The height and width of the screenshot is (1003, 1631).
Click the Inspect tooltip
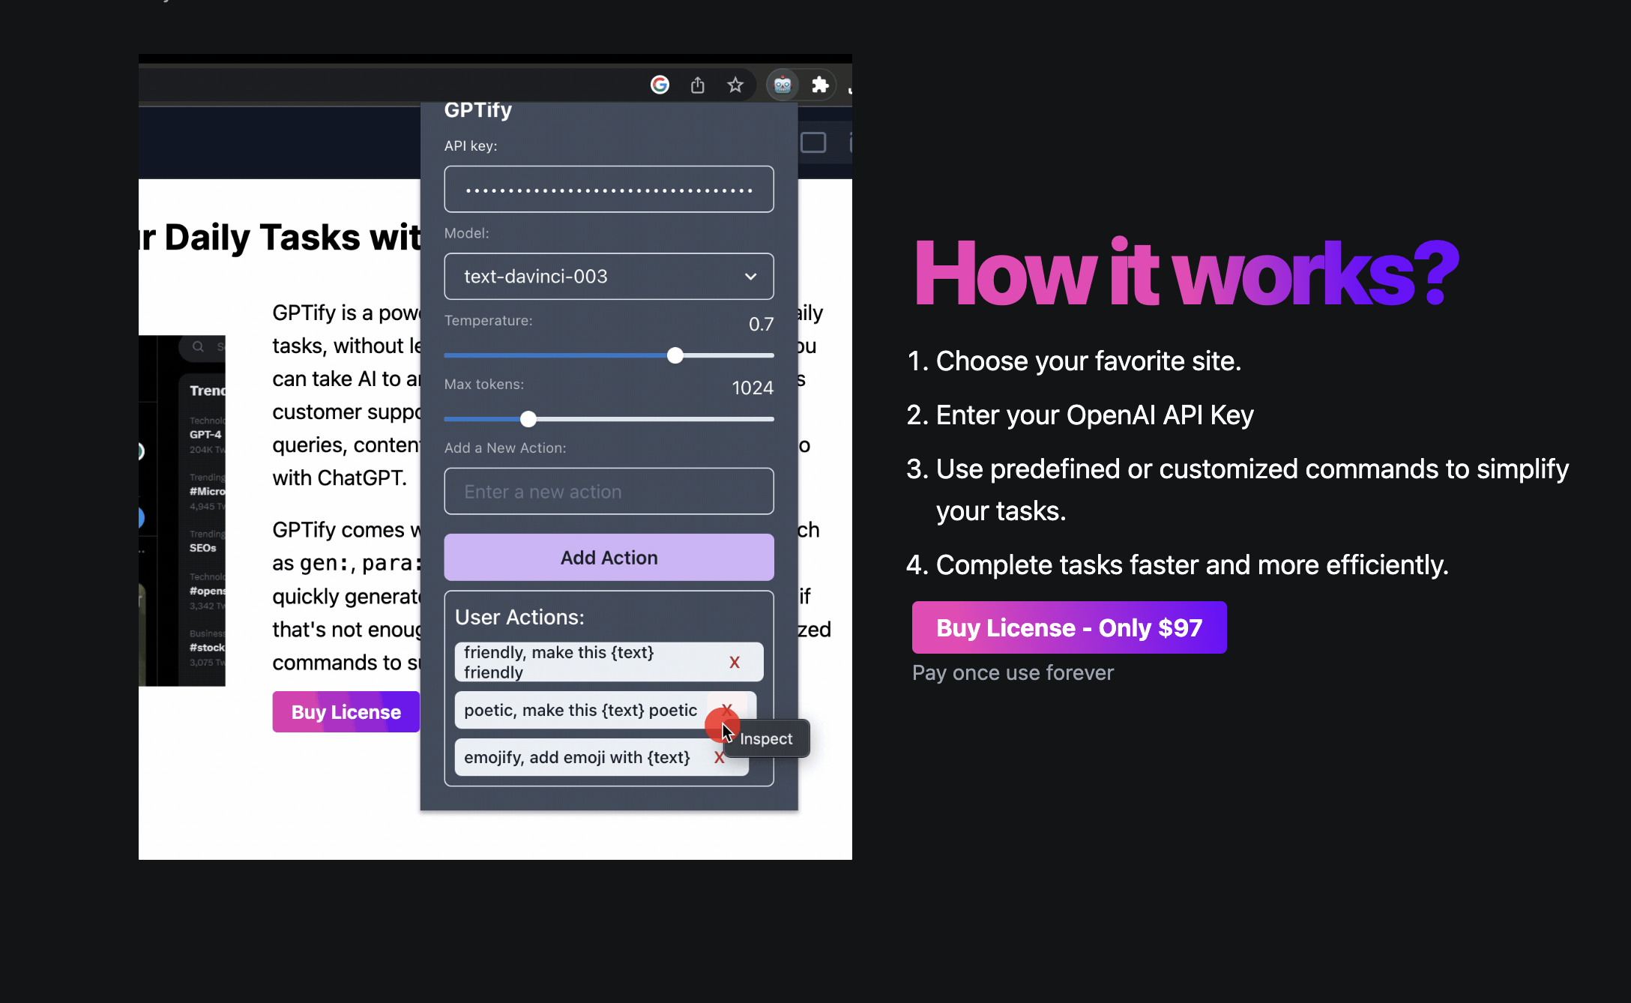(766, 738)
